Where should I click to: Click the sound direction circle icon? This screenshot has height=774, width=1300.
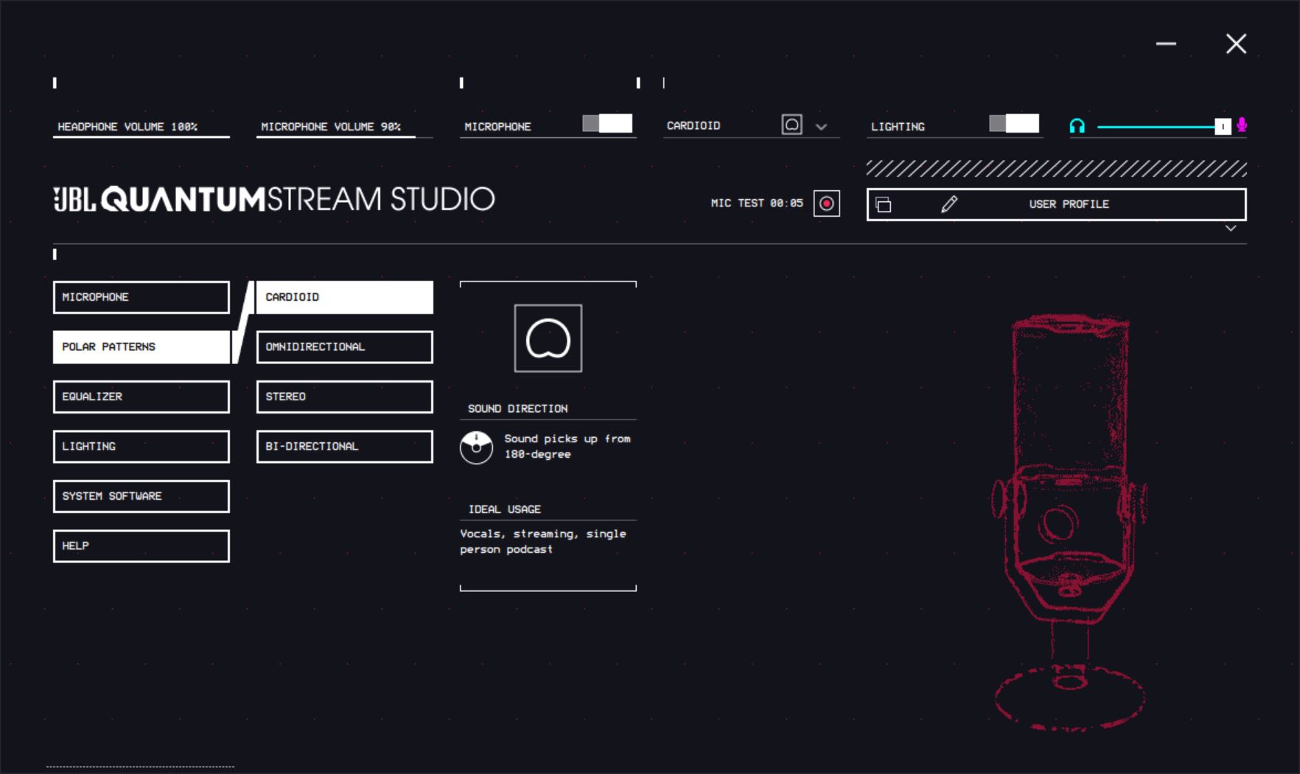point(476,447)
